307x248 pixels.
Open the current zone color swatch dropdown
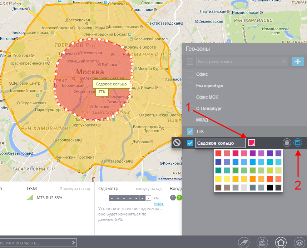click(x=251, y=143)
